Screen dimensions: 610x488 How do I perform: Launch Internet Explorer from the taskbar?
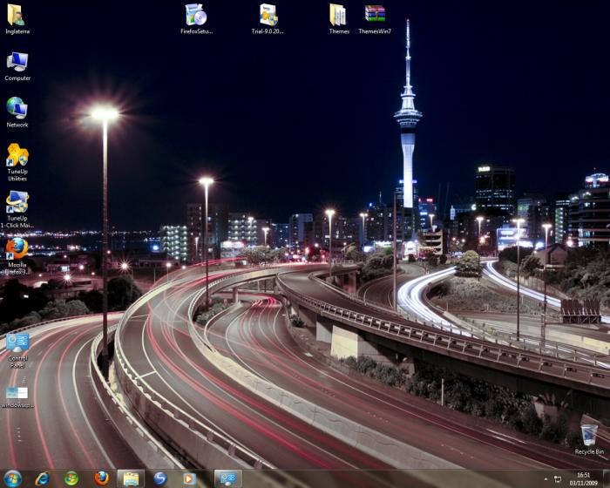42,478
